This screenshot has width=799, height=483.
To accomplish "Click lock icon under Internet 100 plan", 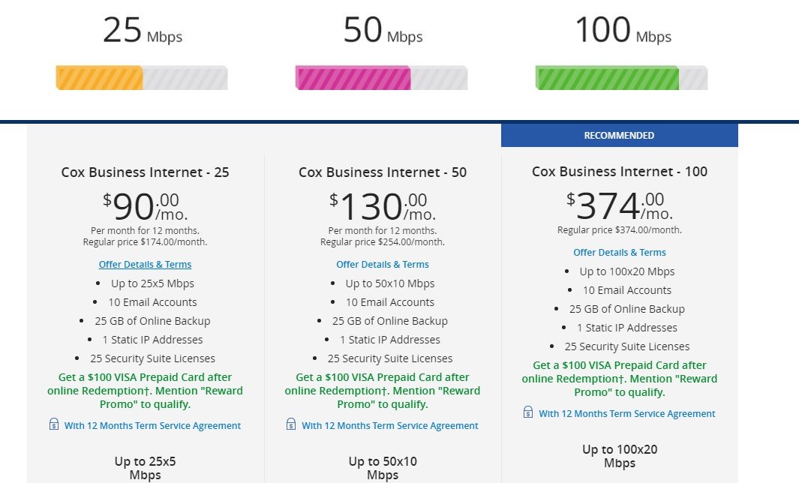I will [x=528, y=412].
